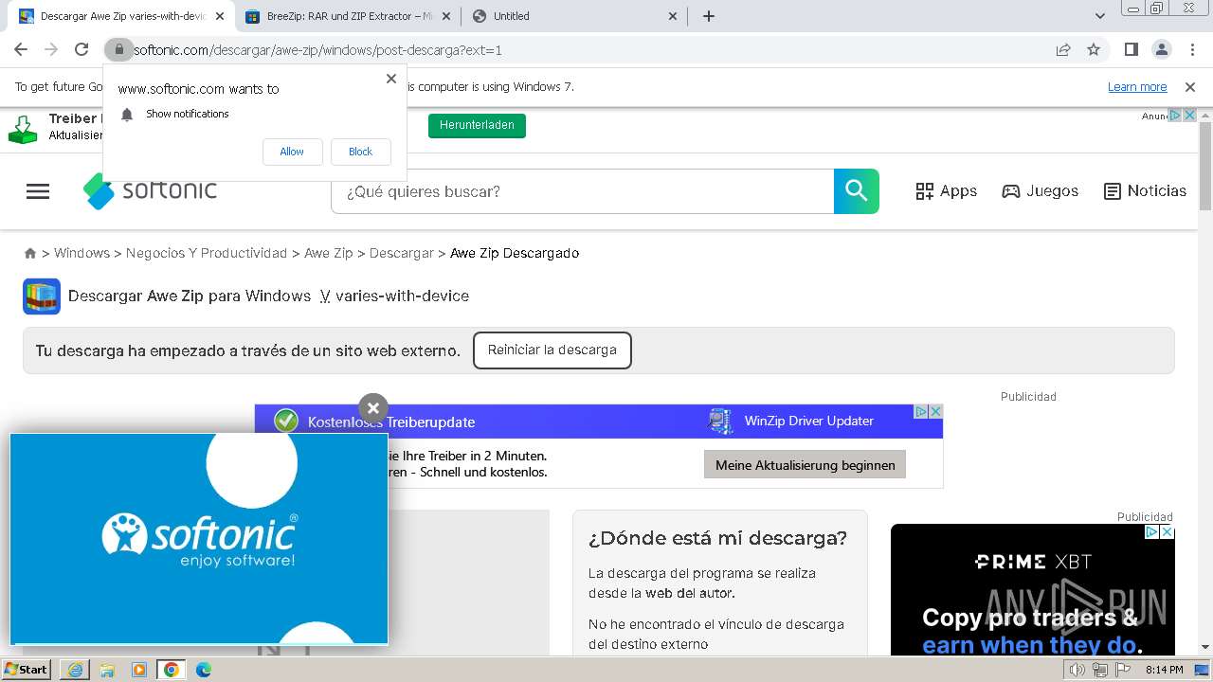This screenshot has width=1213, height=682.
Task: Click WinZip Driver Updater ad logo
Action: (721, 421)
